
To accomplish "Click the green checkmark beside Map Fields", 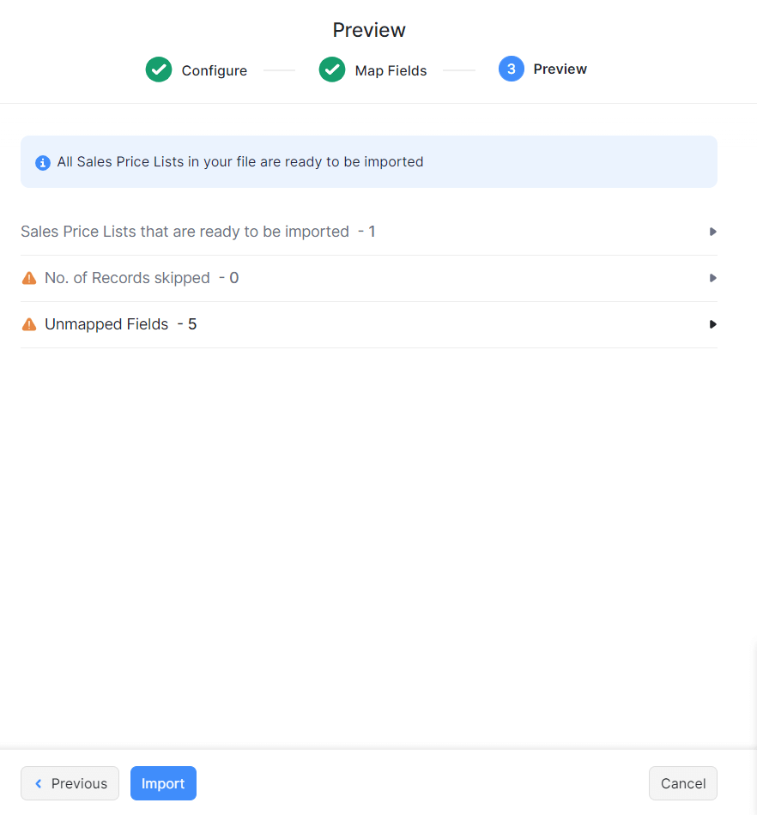I will pyautogui.click(x=331, y=69).
